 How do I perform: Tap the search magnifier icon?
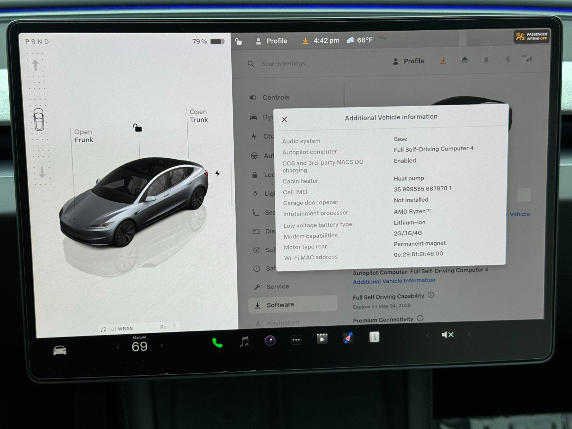click(x=251, y=64)
